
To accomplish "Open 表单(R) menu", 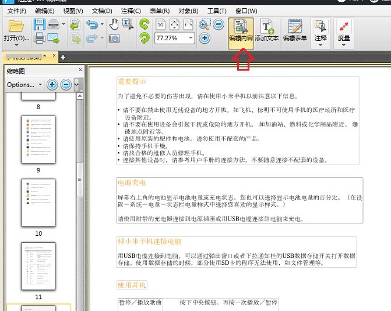I will (160, 11).
